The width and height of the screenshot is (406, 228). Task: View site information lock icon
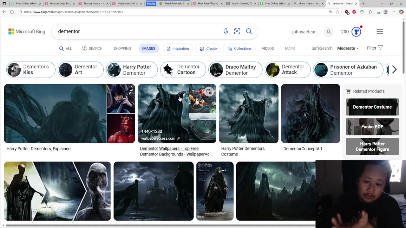coord(20,12)
